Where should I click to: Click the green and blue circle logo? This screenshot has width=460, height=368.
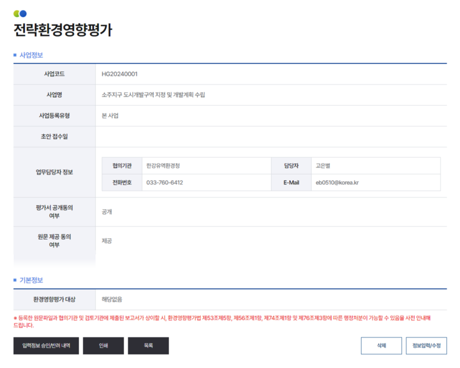click(20, 14)
